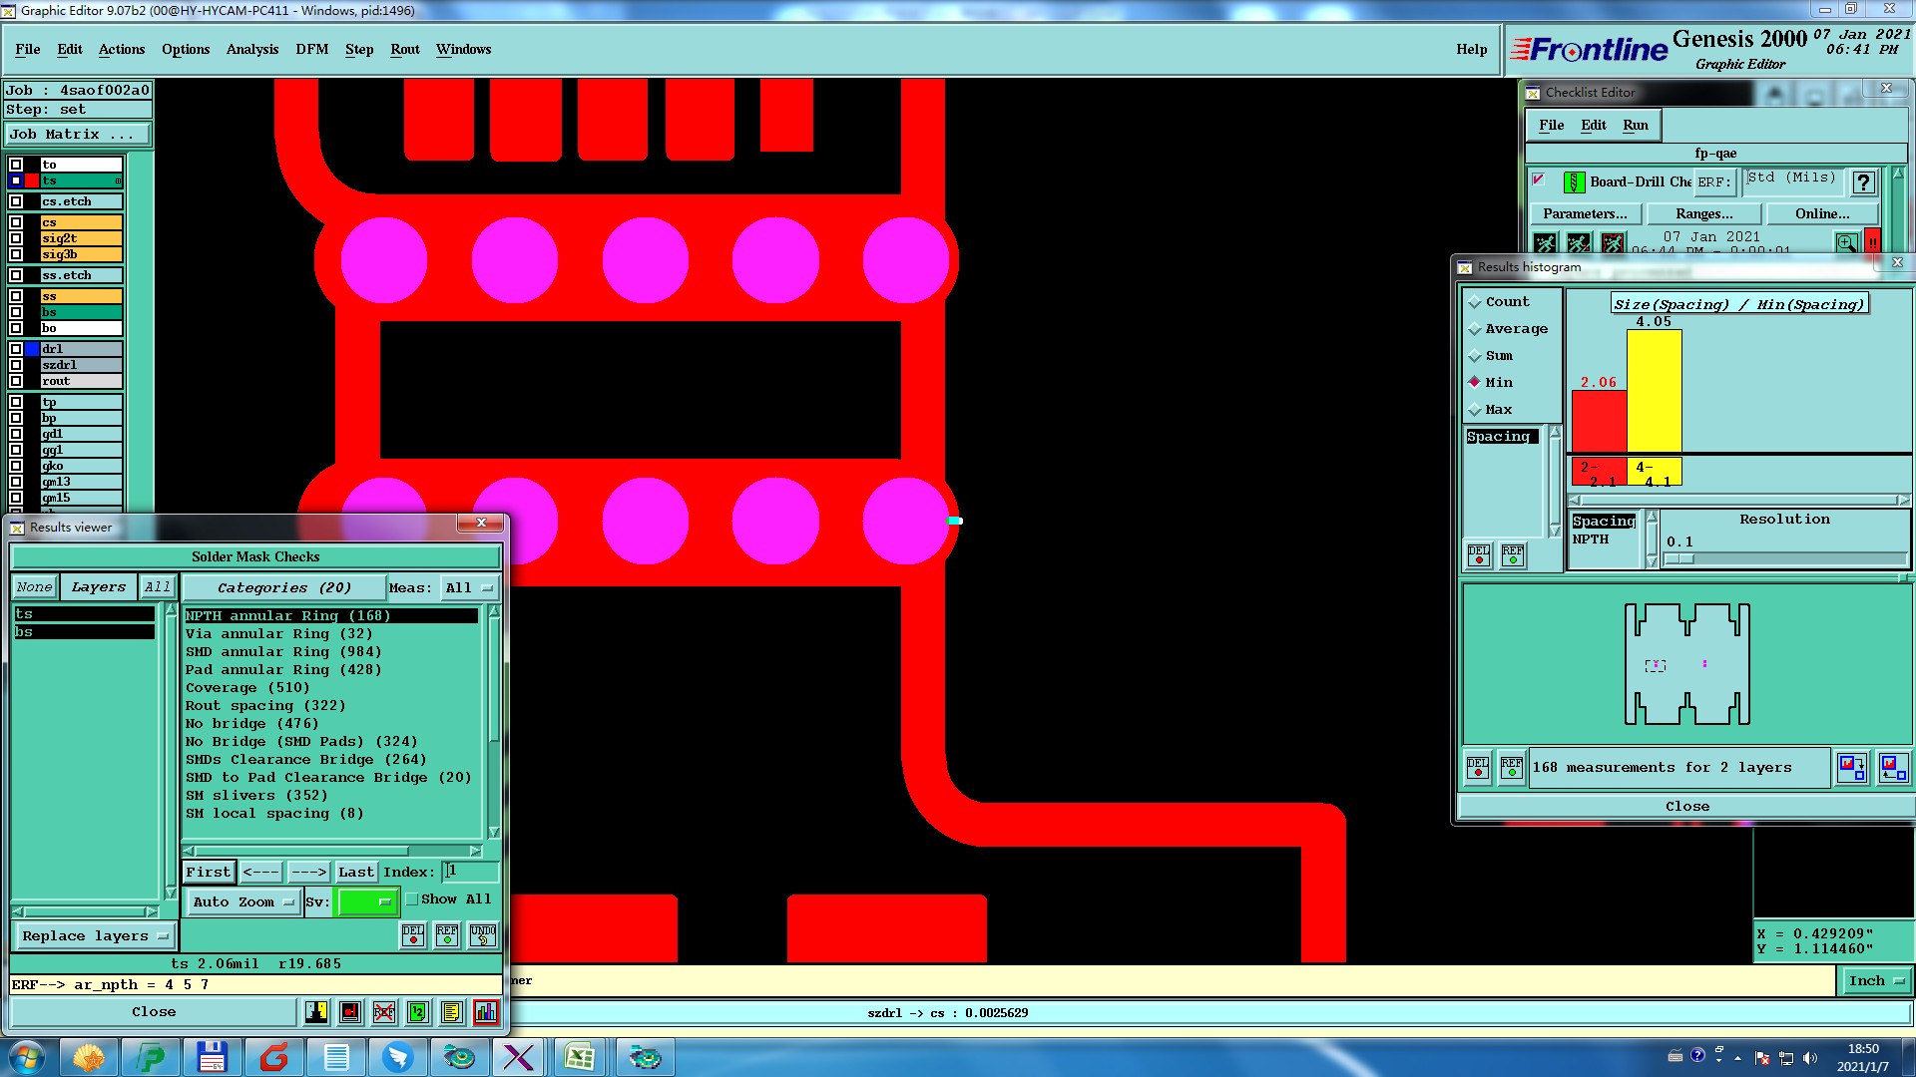Click the Last result navigation button

point(355,872)
